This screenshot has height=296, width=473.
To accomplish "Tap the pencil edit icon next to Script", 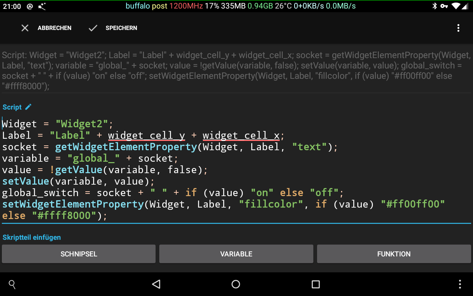I will [x=28, y=107].
